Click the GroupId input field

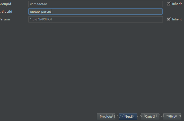95,4
